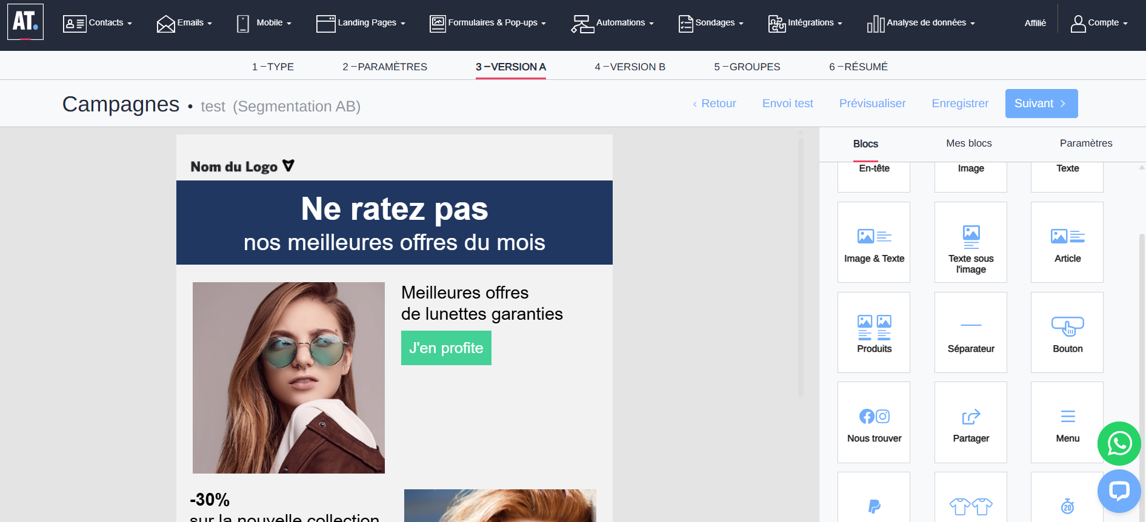Add the PayPal block
The height and width of the screenshot is (522, 1146).
point(874,498)
